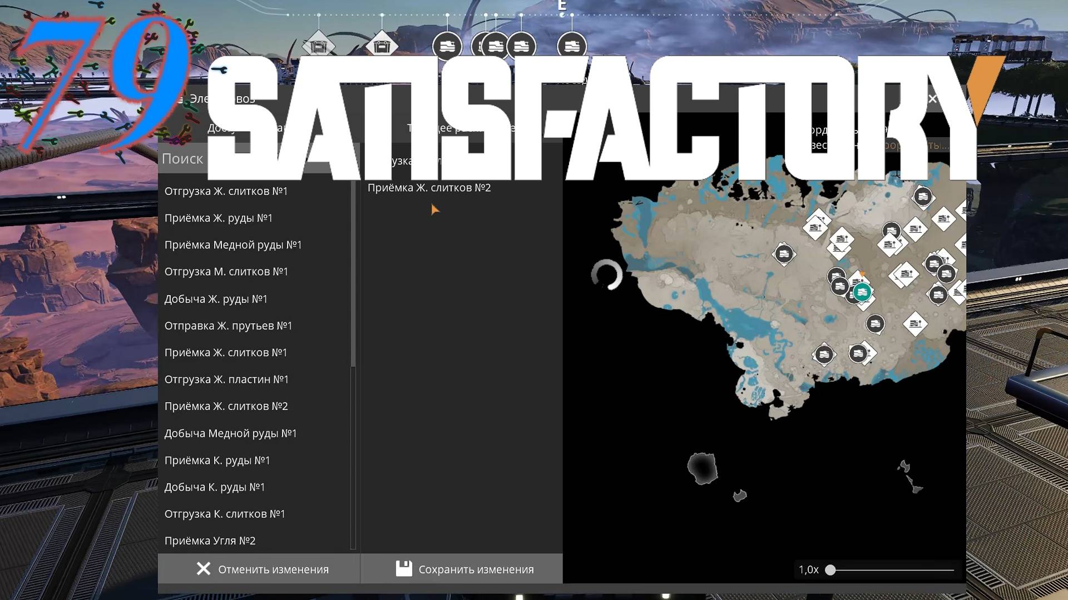Choose Приёмка Медной руды №1 station
This screenshot has width=1068, height=600.
(233, 245)
